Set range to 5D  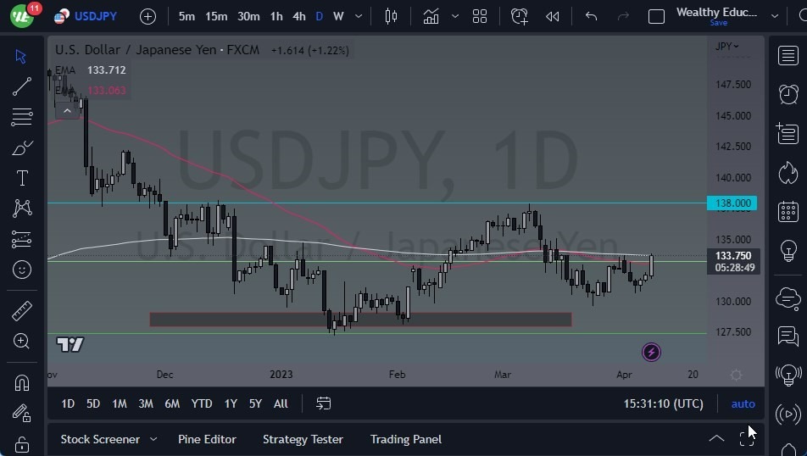click(93, 403)
